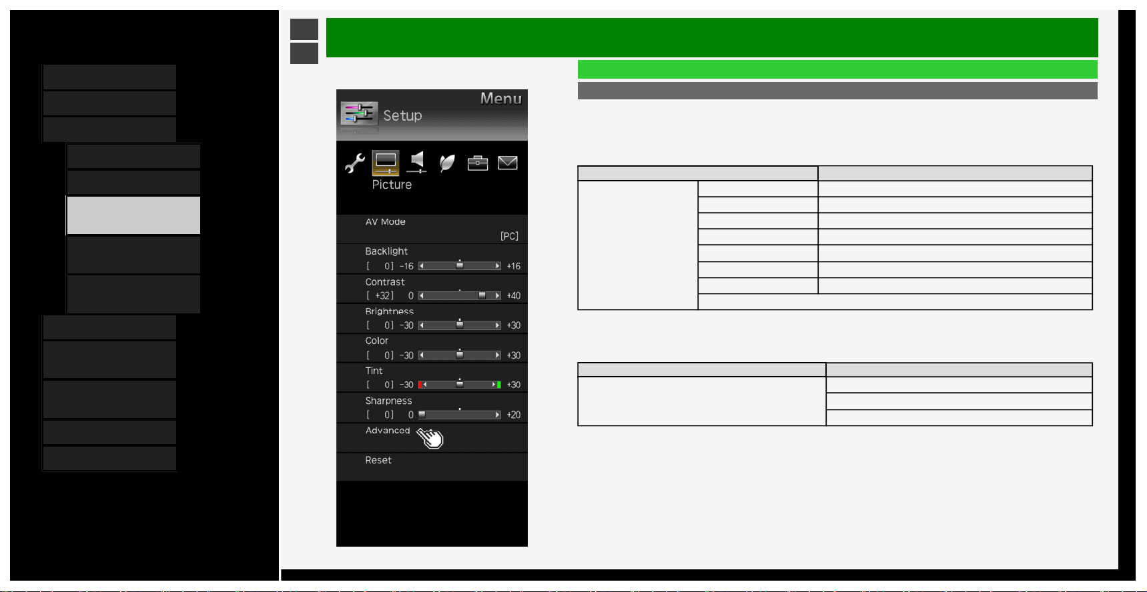Click the Menu title label
This screenshot has height=592, width=1147.
(501, 99)
